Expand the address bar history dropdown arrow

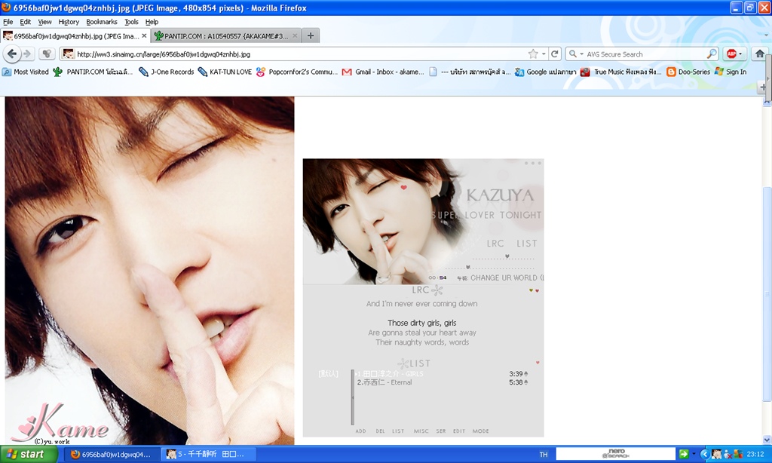point(544,54)
